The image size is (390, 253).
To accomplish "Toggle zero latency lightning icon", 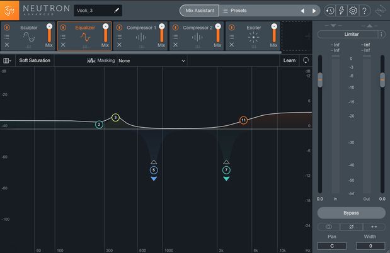I will [341, 11].
